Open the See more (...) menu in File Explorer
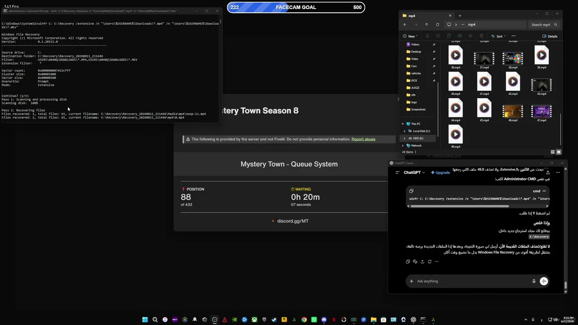The width and height of the screenshot is (578, 325). click(513, 36)
